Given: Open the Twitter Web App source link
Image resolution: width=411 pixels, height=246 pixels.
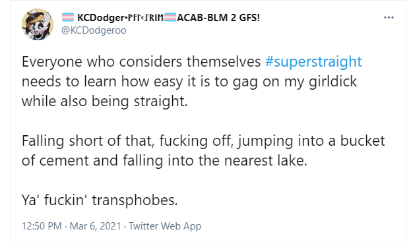Looking at the screenshot, I should tap(165, 226).
